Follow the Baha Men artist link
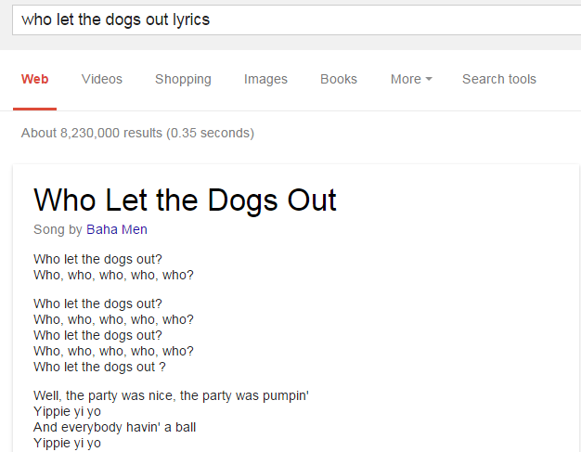Viewport: 581px width, 452px height. 117,229
